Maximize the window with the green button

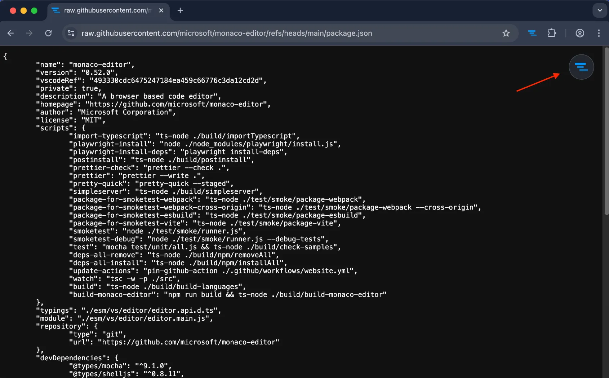tap(34, 10)
